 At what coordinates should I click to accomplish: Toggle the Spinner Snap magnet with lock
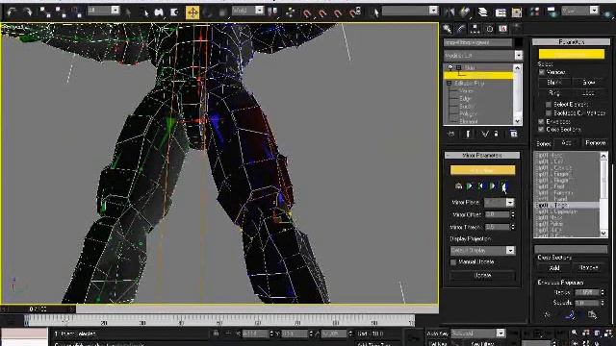pos(355,12)
